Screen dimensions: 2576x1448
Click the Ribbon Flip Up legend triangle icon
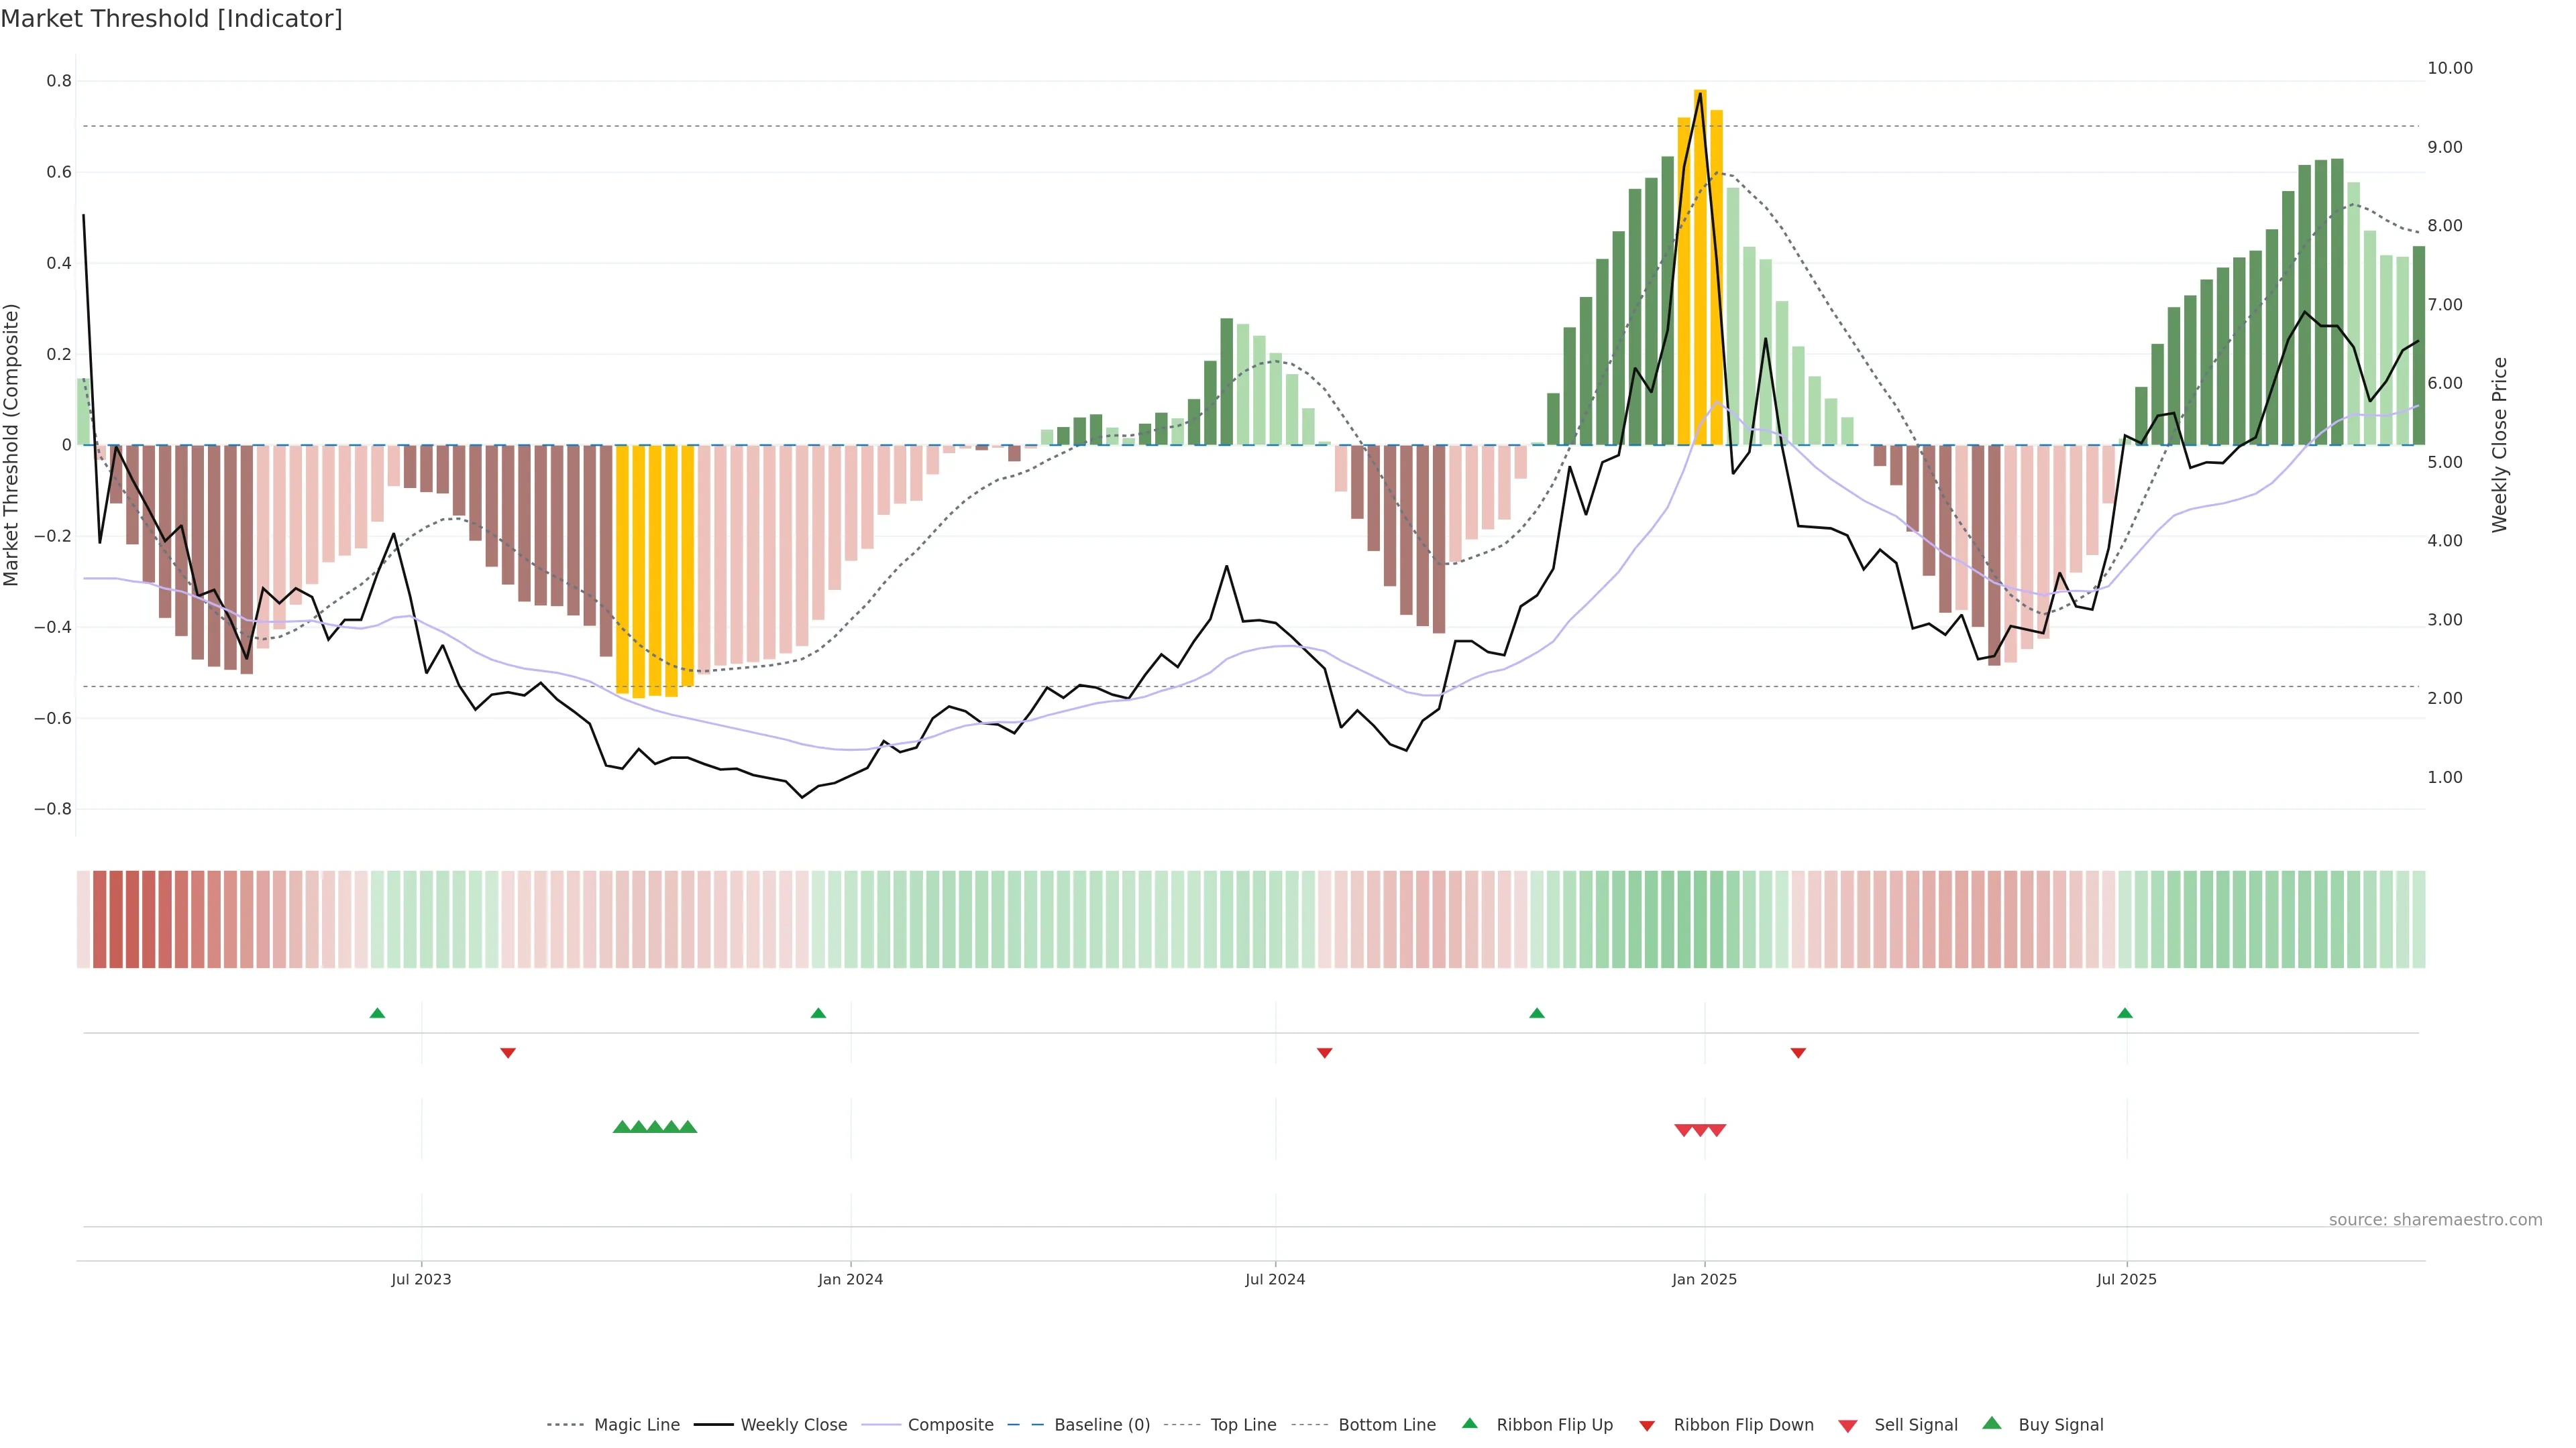point(1469,1423)
